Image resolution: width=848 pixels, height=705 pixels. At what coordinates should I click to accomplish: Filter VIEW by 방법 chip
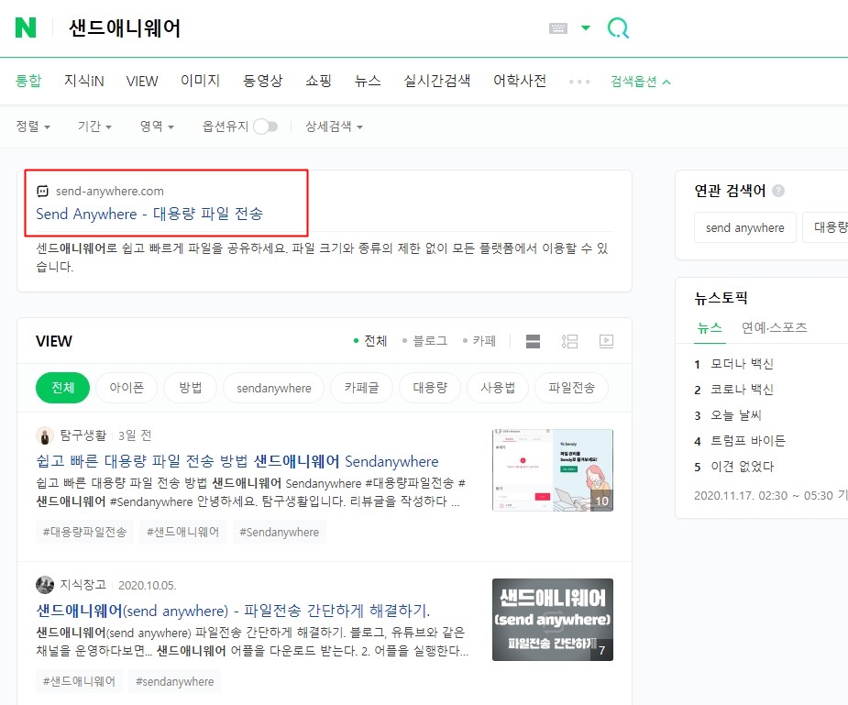click(191, 388)
